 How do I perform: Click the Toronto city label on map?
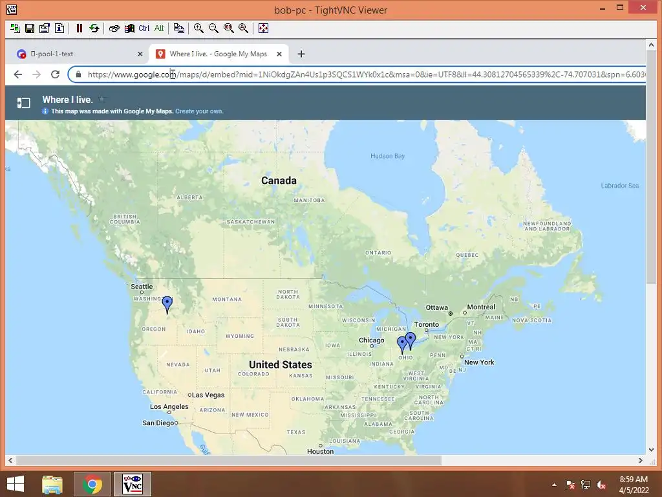[x=427, y=324]
